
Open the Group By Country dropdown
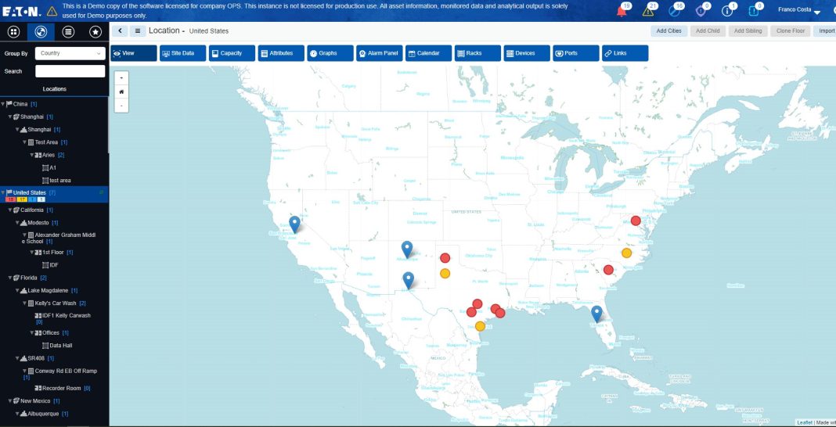(70, 53)
